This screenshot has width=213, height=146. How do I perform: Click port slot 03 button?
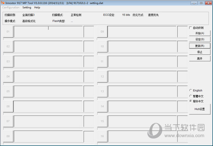click(8, 61)
